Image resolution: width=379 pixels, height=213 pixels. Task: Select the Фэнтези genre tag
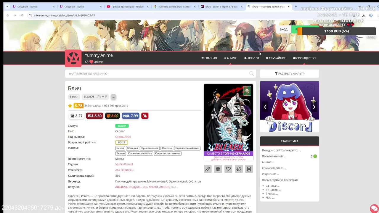click(167, 148)
